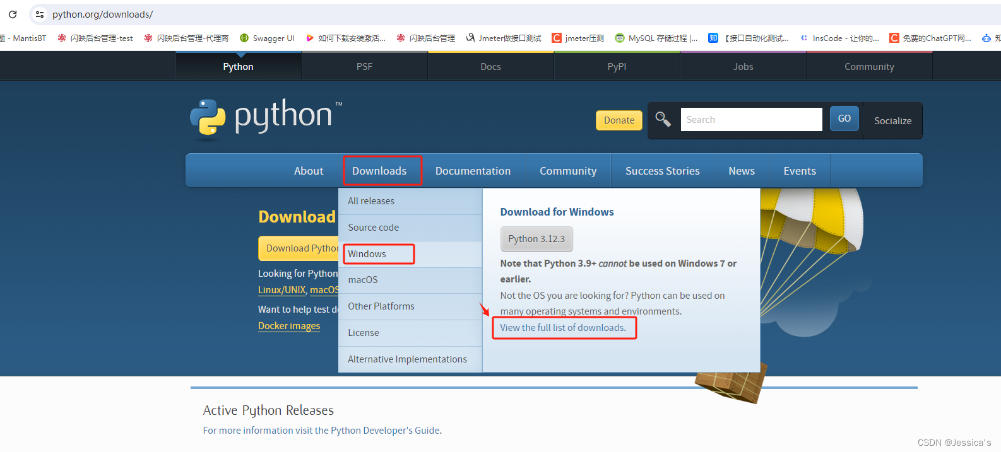Open the News navigation menu
Screen dimensions: 1001x452
click(742, 171)
